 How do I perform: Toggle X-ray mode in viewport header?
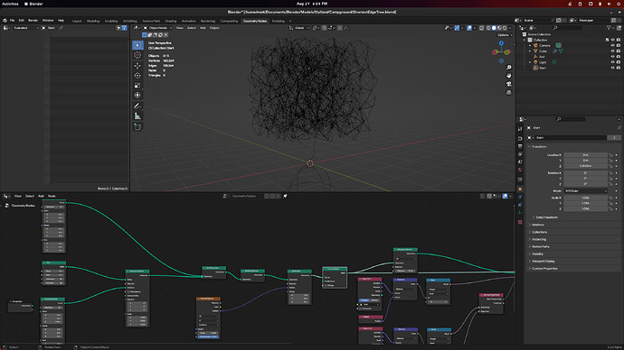click(481, 28)
